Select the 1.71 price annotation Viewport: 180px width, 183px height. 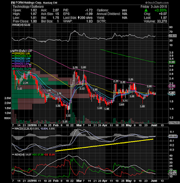click(x=125, y=101)
